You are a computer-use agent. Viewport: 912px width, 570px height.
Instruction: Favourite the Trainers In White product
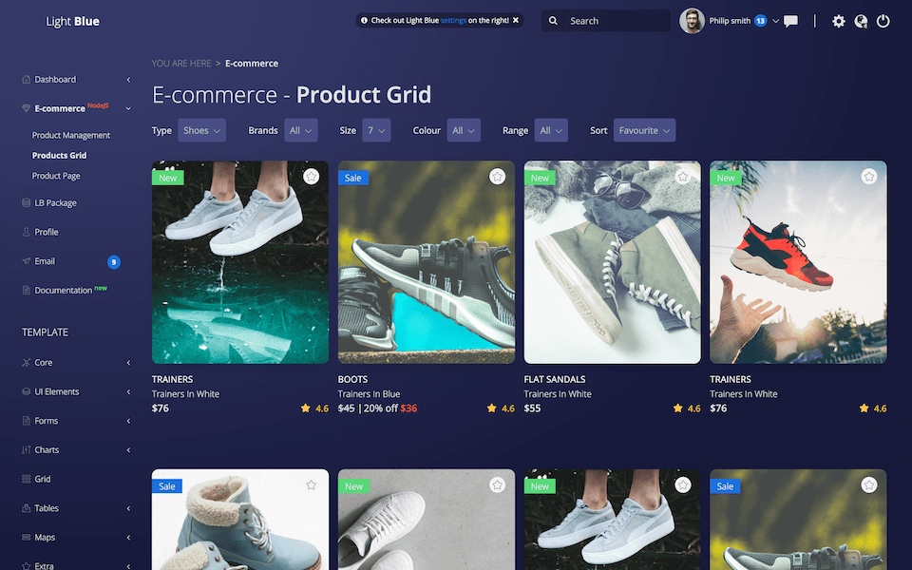pyautogui.click(x=311, y=176)
